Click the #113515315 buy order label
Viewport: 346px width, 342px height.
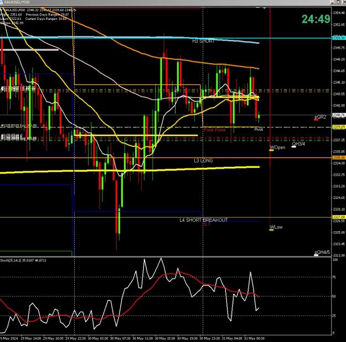pos(18,125)
